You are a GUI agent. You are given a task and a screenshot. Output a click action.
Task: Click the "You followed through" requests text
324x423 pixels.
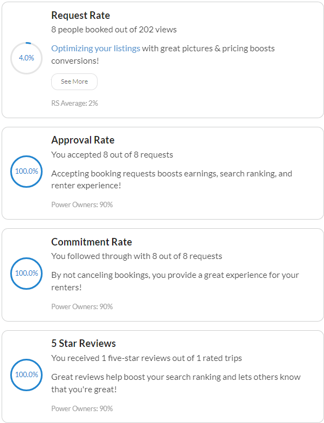click(136, 256)
